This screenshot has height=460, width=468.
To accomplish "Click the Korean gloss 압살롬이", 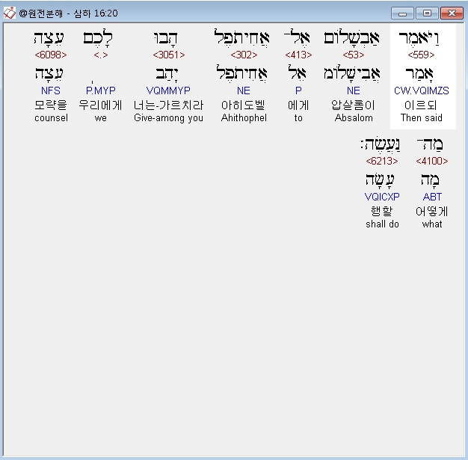I will (x=353, y=105).
